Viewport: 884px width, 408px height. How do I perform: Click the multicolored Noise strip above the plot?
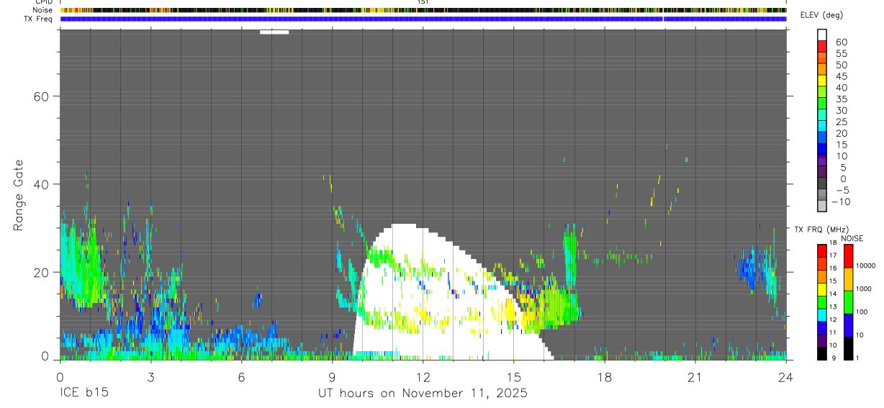pyautogui.click(x=423, y=10)
